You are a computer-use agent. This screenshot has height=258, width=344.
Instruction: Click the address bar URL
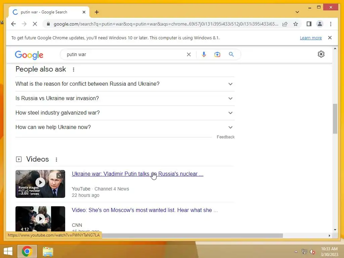(166, 24)
